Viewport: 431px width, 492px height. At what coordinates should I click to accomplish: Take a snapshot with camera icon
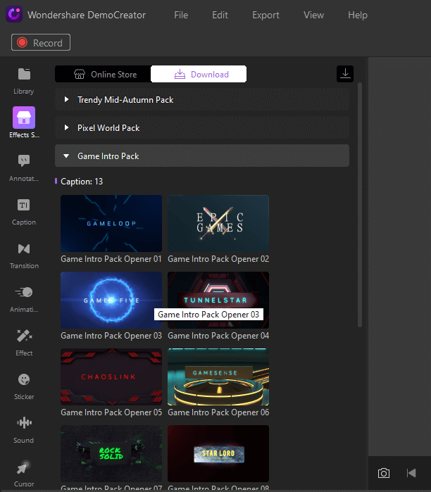pyautogui.click(x=384, y=473)
